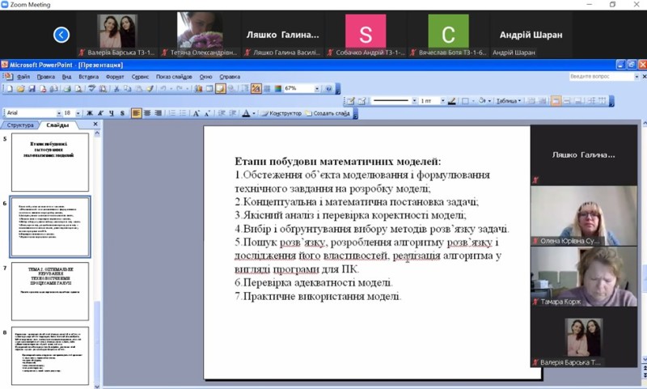
Task: Click the Cut scissors icon
Action: pos(116,89)
